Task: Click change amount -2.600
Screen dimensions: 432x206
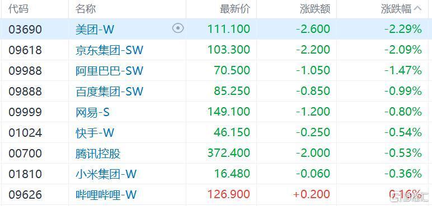Action: [x=313, y=29]
